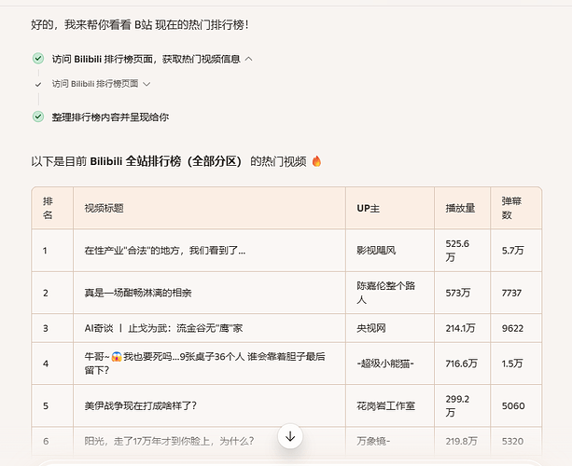The height and width of the screenshot is (466, 572).
Task: Click title 美伊战争现在打成啥样了？
Action: (x=141, y=405)
